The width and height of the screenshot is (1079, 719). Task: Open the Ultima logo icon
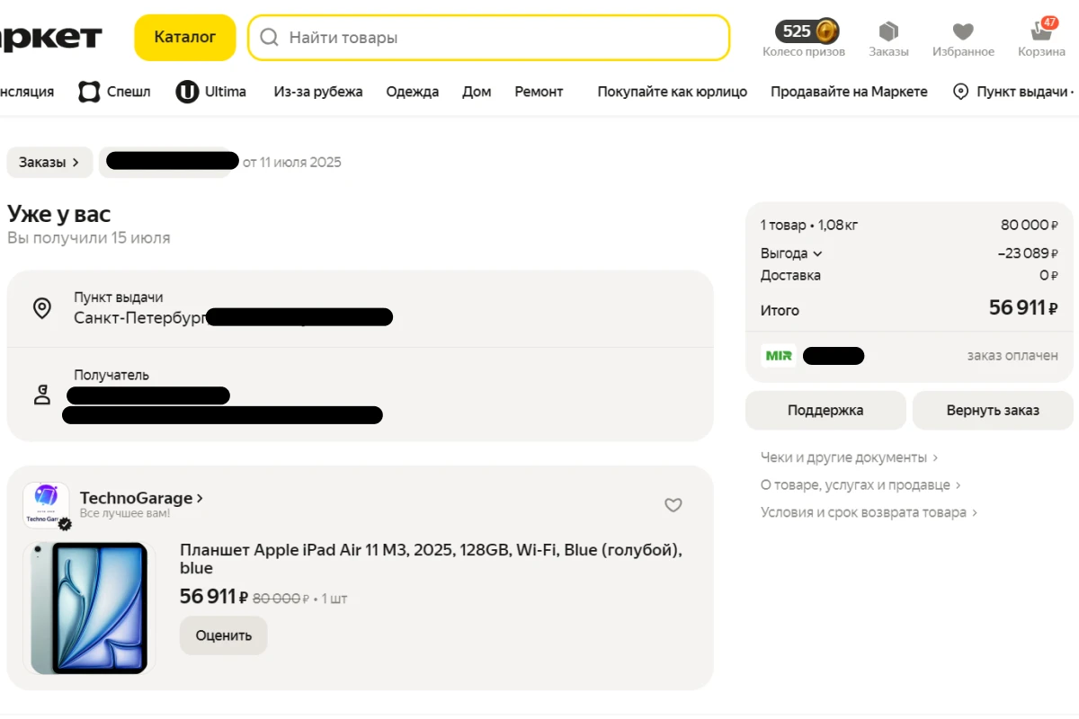pos(187,92)
